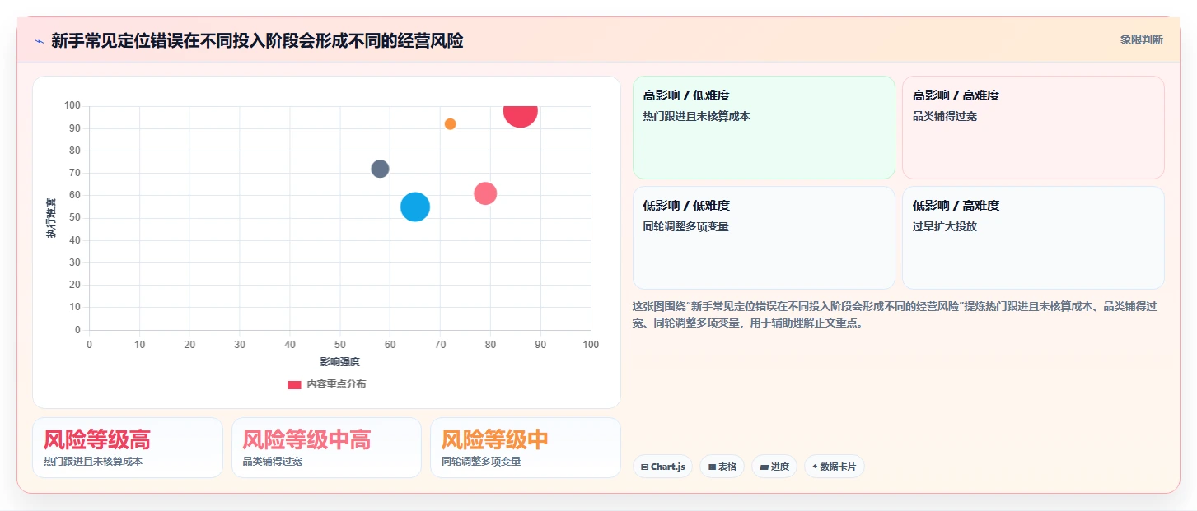The image size is (1197, 511).
Task: Click 品类铺得过宽 under 风险等级中高
Action: pyautogui.click(x=272, y=462)
